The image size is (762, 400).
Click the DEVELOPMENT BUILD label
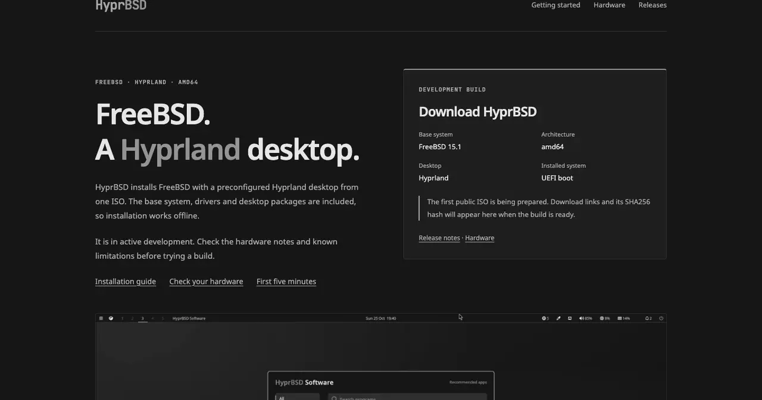(x=452, y=89)
